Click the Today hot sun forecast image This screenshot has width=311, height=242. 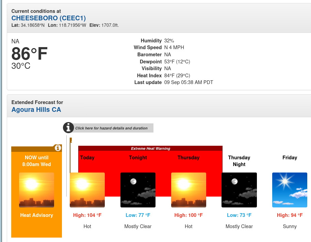point(87,190)
